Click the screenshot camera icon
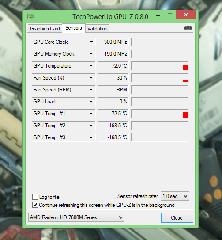Screen dimensions: 222x240 point(188,28)
